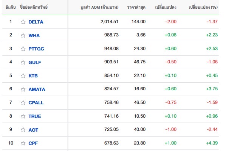The image size is (226, 151).
Task: Toggle the favorite star for DELTA
Action: coord(23,22)
